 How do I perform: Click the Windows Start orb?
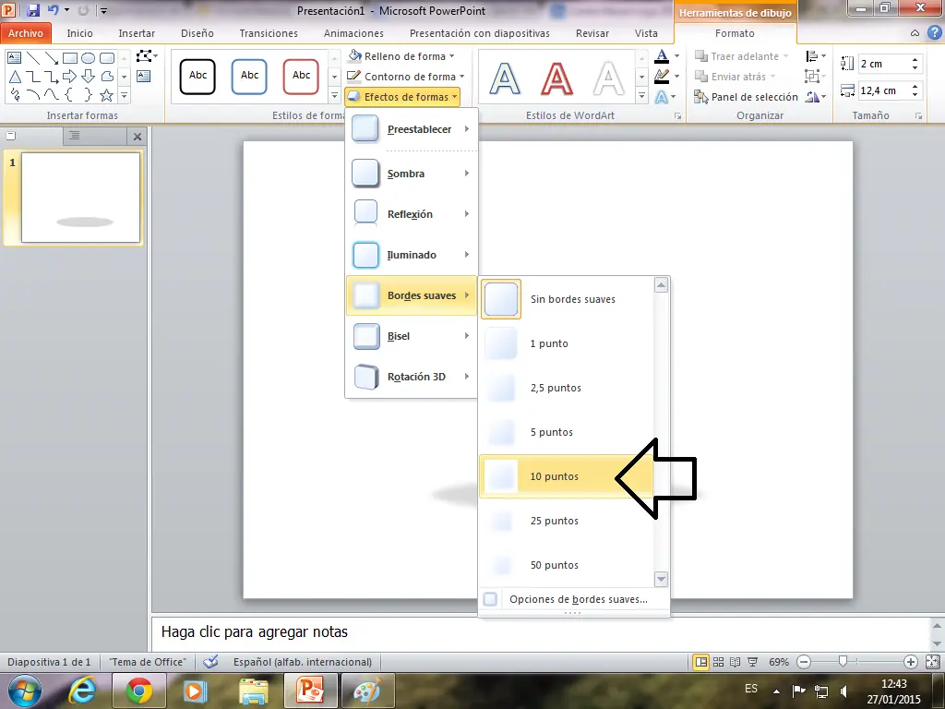click(25, 691)
